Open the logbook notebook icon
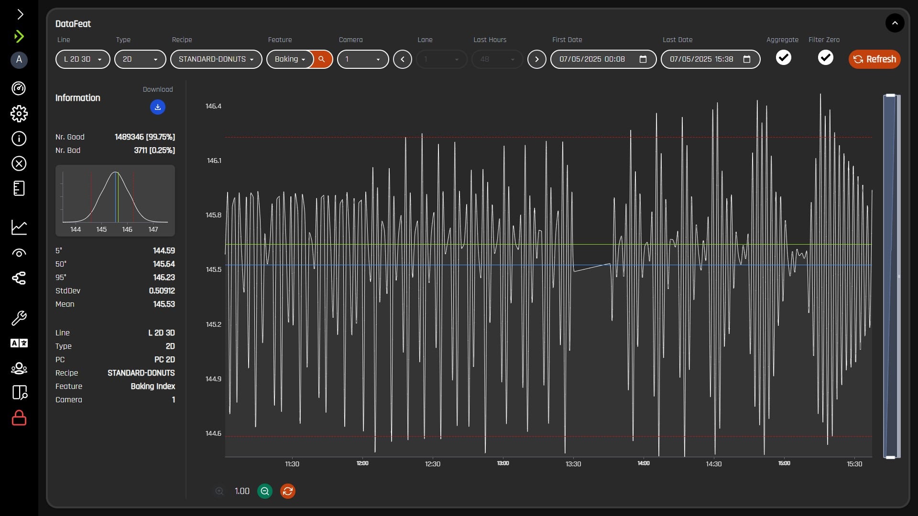918x516 pixels. pyautogui.click(x=19, y=189)
